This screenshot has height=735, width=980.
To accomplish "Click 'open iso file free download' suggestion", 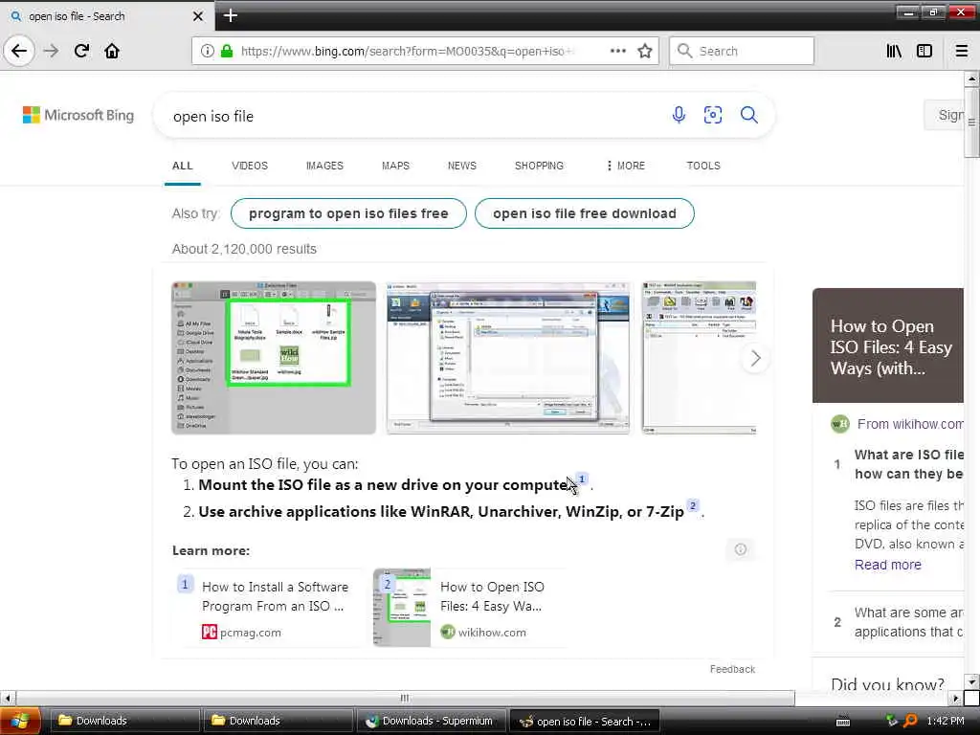I will (585, 213).
